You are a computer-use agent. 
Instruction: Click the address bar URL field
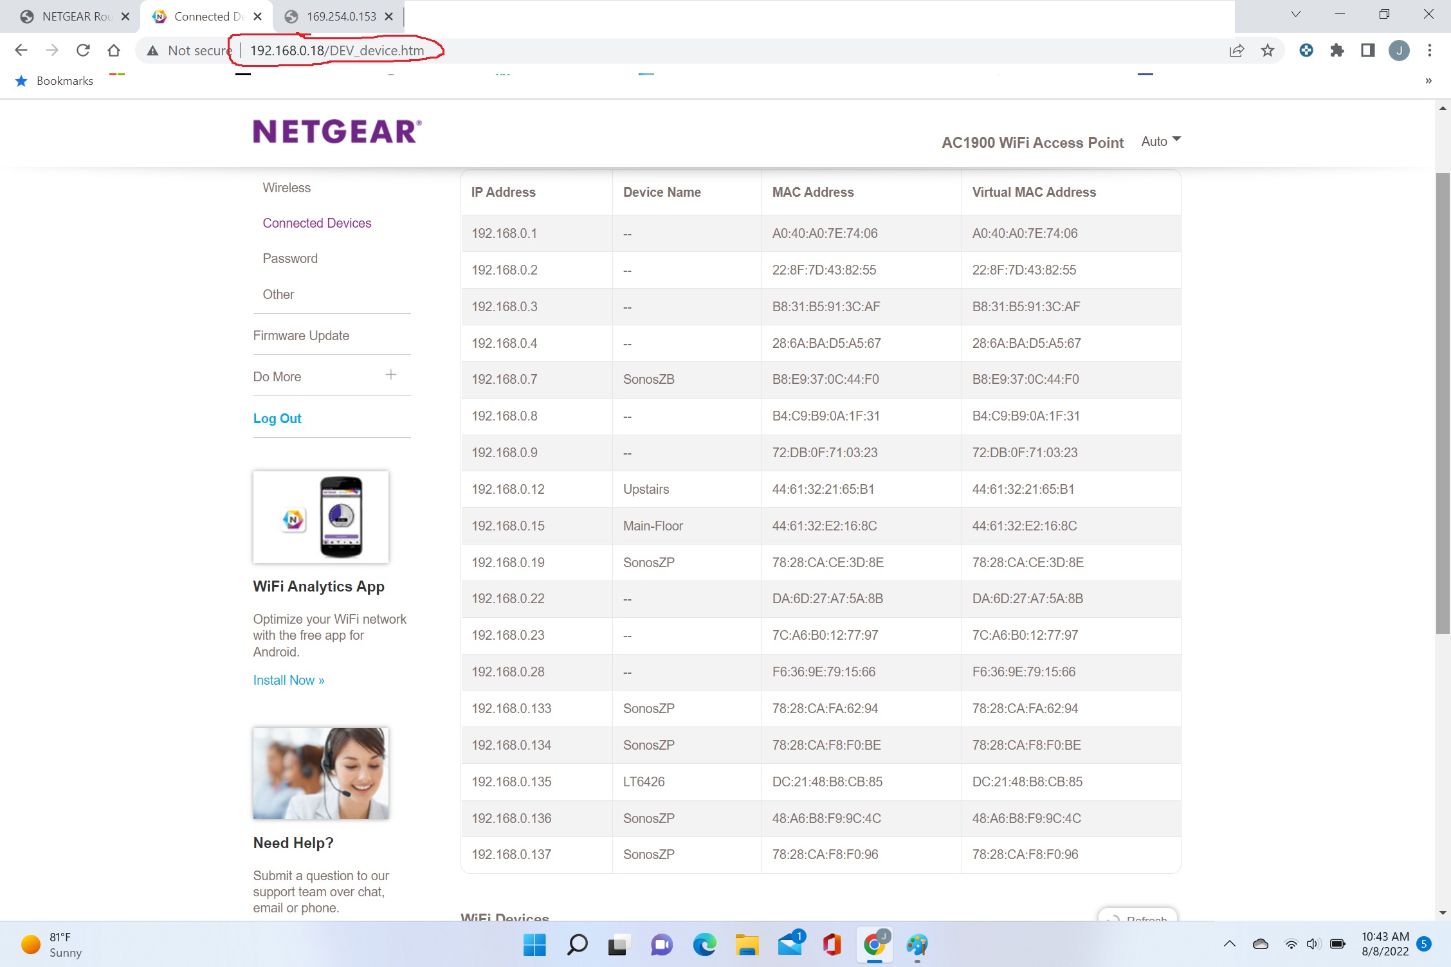[337, 51]
